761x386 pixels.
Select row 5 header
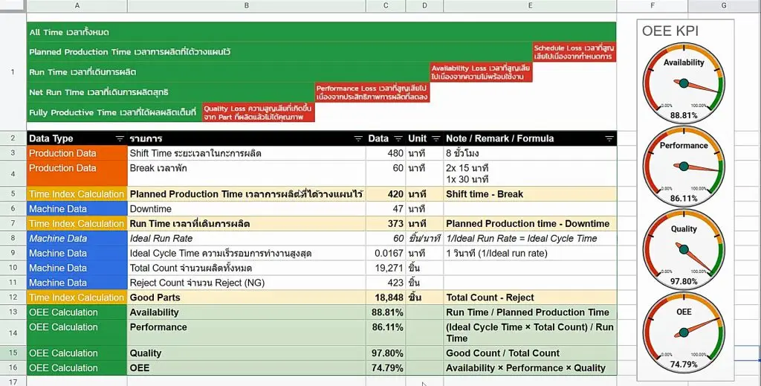tap(13, 194)
